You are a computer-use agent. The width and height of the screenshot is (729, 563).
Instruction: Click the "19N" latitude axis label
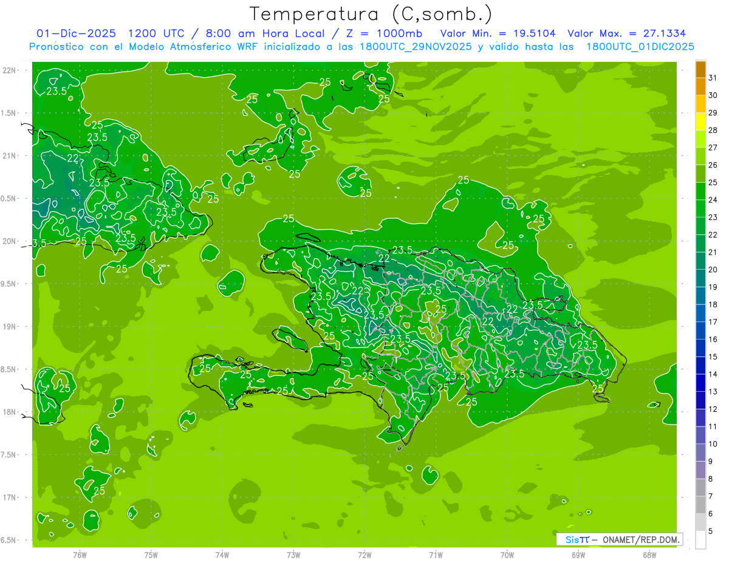tap(9, 327)
